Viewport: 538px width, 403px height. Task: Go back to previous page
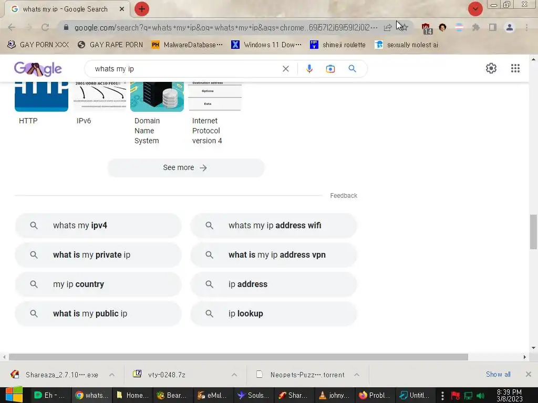[x=12, y=27]
